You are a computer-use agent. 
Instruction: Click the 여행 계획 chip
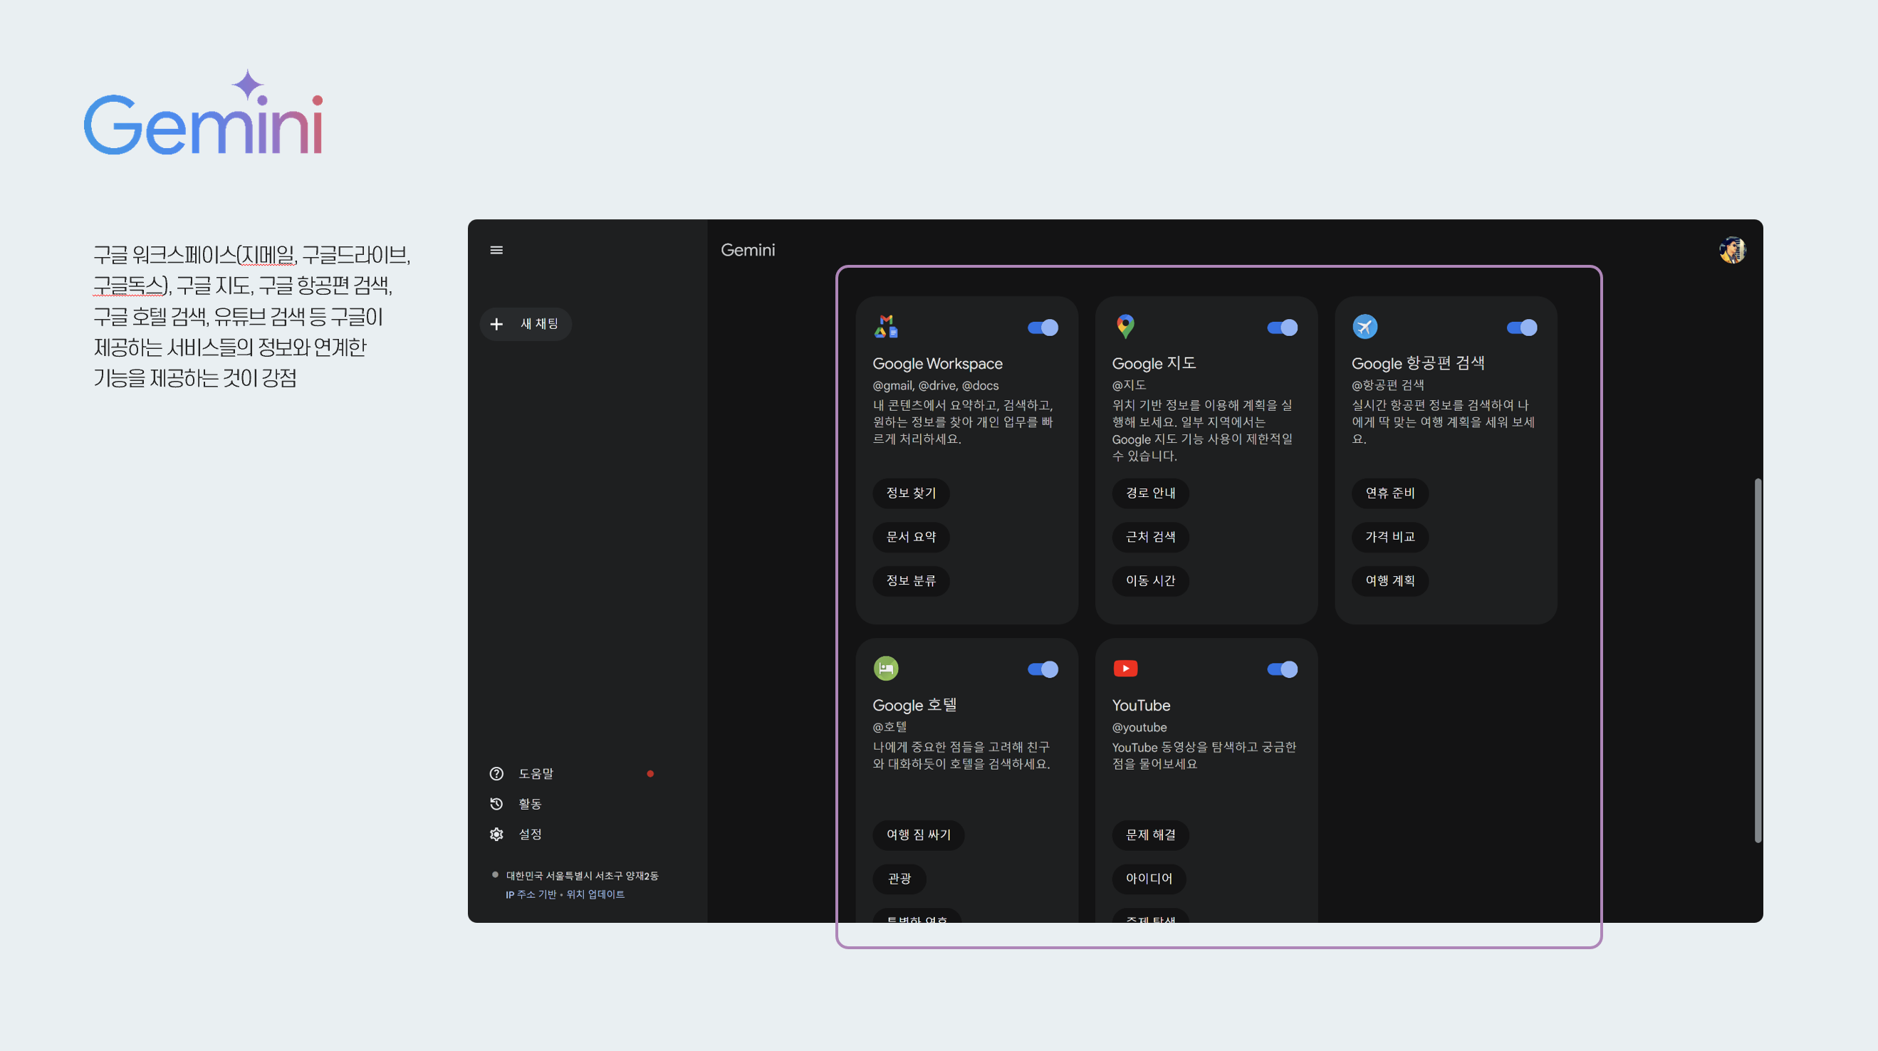click(x=1389, y=580)
